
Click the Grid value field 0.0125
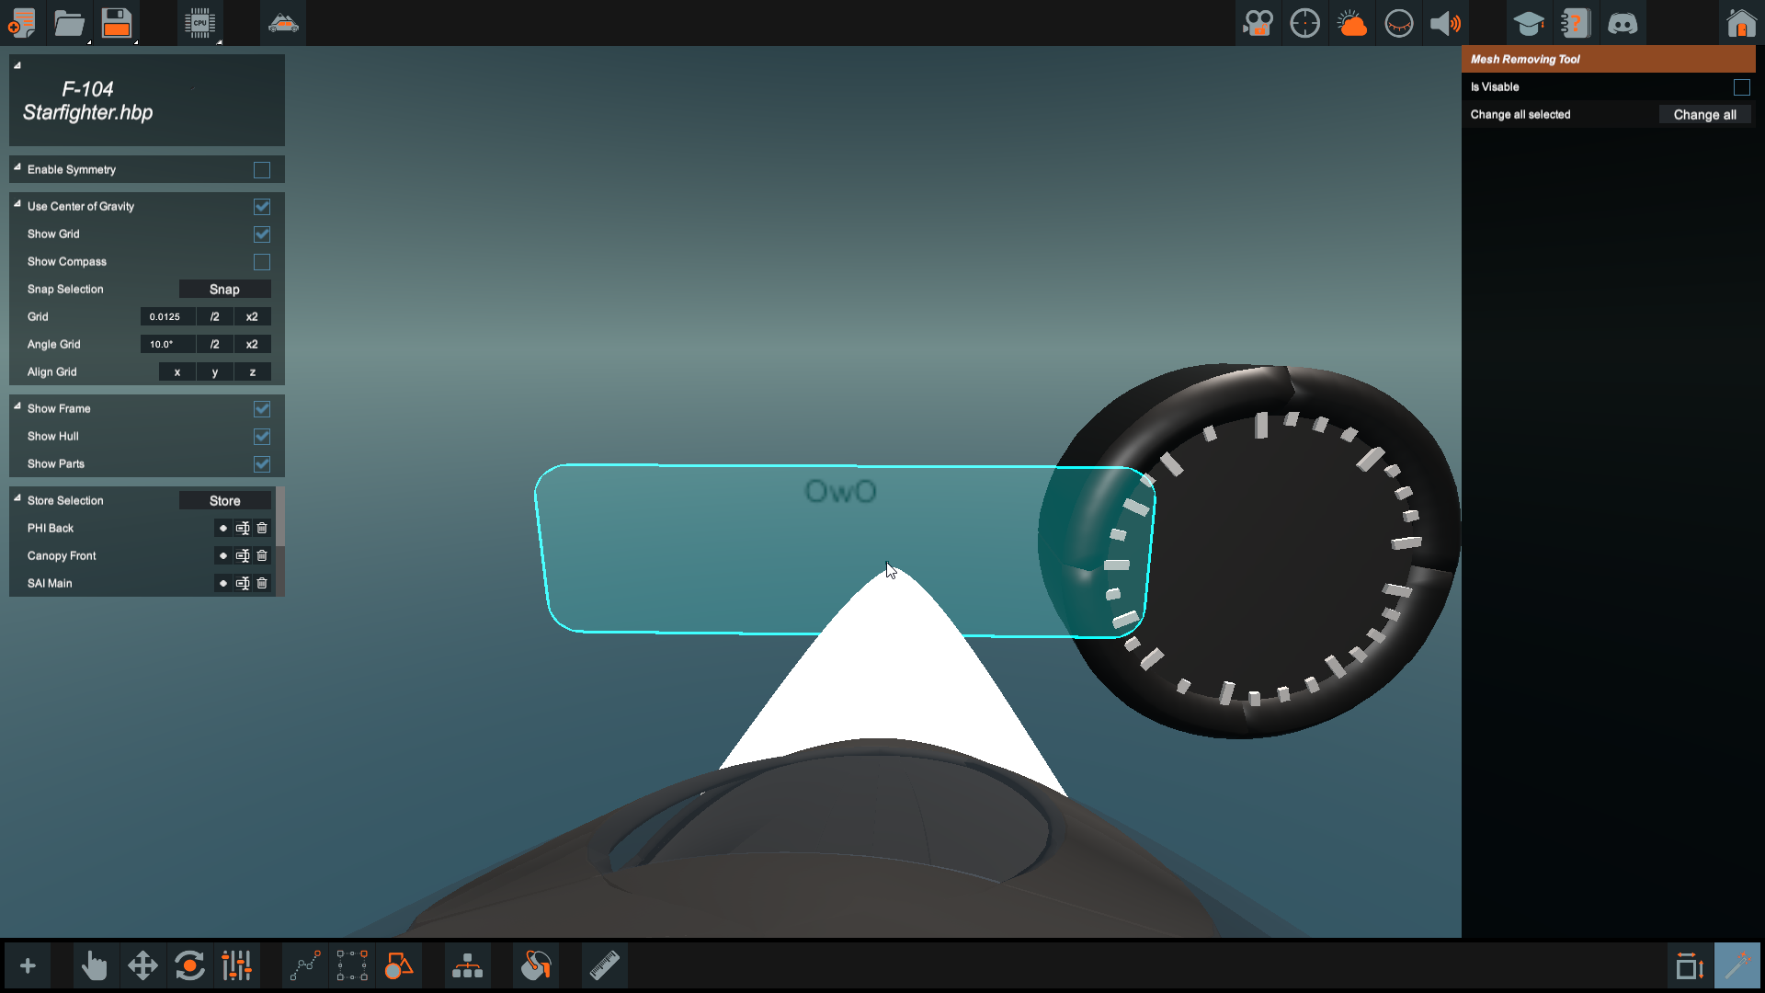point(166,317)
